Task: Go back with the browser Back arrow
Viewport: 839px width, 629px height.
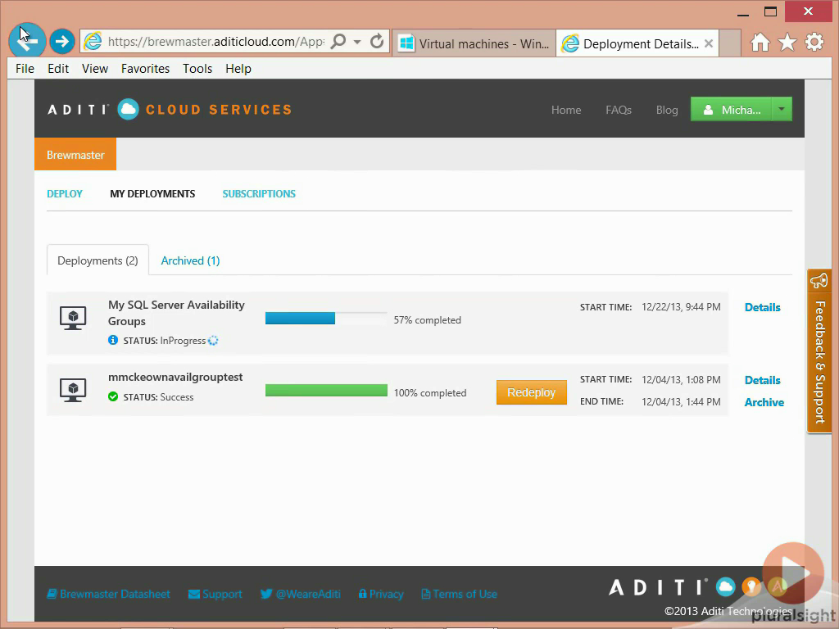Action: 27,41
